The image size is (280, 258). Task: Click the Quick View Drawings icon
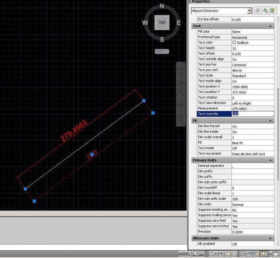coord(202,254)
